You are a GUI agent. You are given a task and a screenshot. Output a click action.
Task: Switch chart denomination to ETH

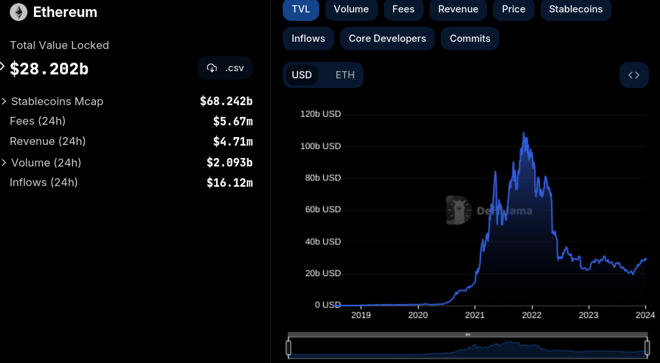coord(345,75)
